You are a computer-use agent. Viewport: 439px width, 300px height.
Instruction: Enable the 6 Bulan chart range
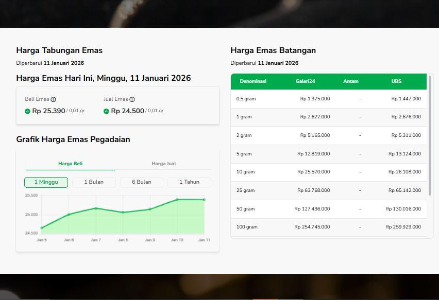tap(141, 182)
